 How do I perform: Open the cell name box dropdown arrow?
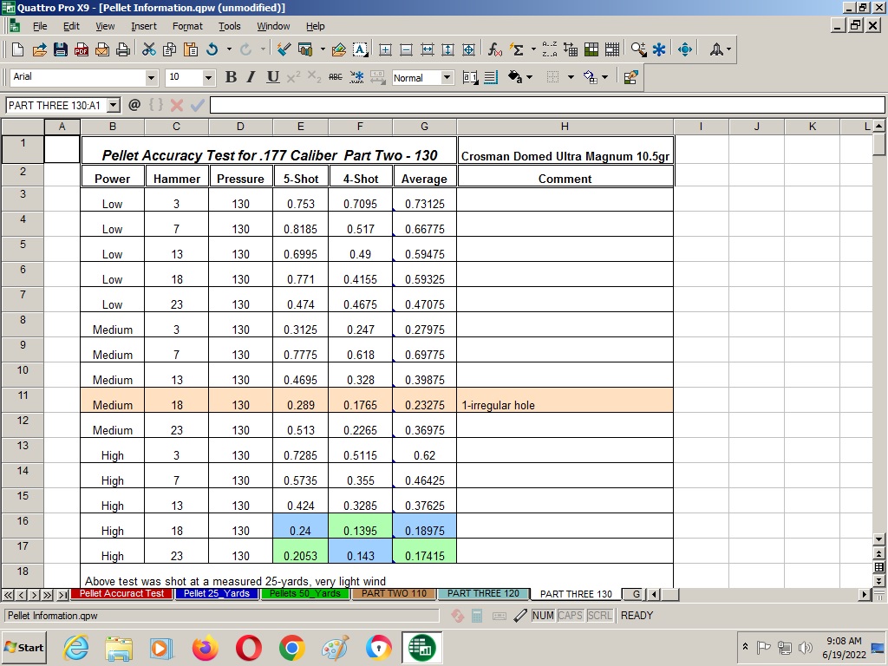114,105
